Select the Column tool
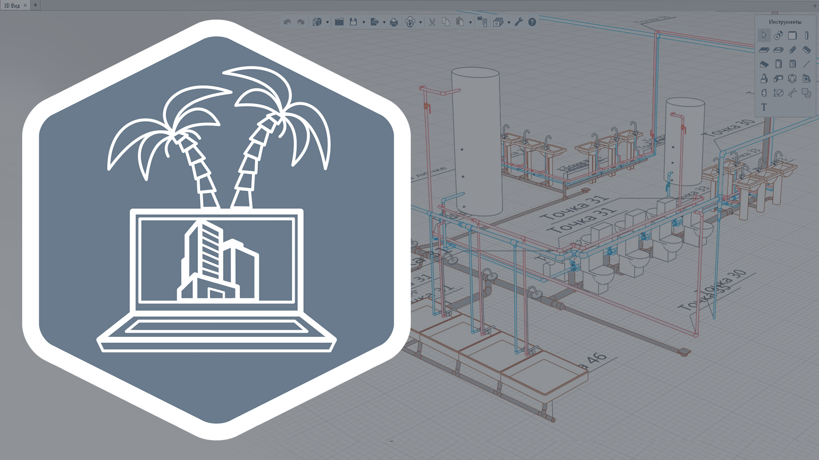819x460 pixels. click(x=807, y=35)
